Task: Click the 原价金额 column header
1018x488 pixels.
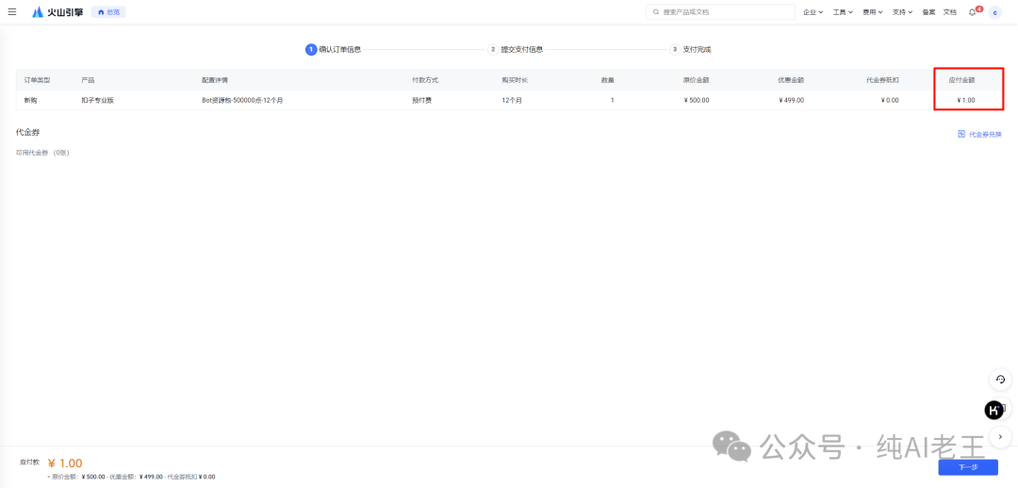Action: (x=696, y=80)
